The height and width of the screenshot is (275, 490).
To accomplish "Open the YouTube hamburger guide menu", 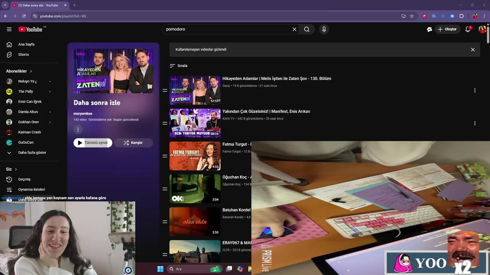I will (x=9, y=29).
